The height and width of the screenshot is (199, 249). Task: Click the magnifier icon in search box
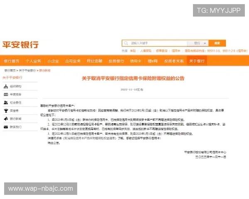point(126,43)
